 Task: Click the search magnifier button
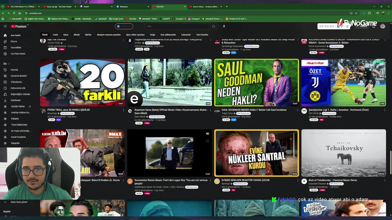213,26
